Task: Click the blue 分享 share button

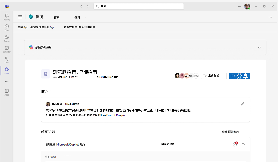Action: point(239,76)
